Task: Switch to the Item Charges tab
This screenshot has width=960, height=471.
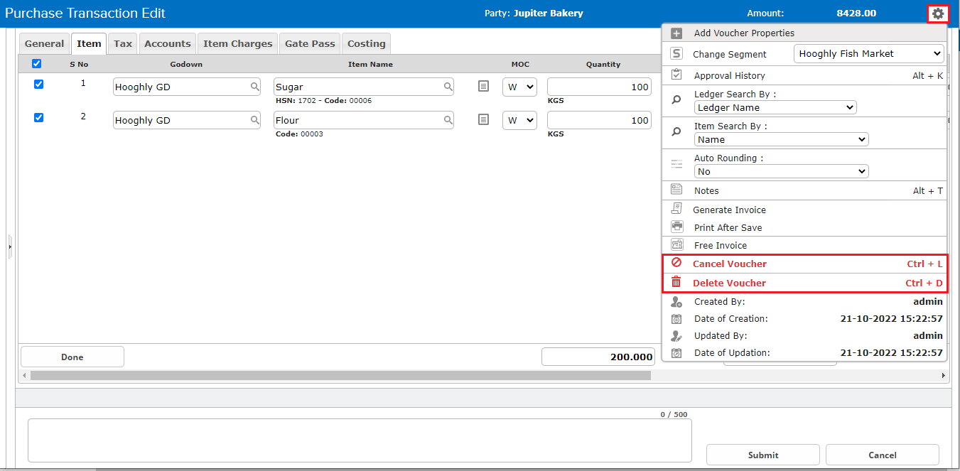Action: click(x=237, y=44)
